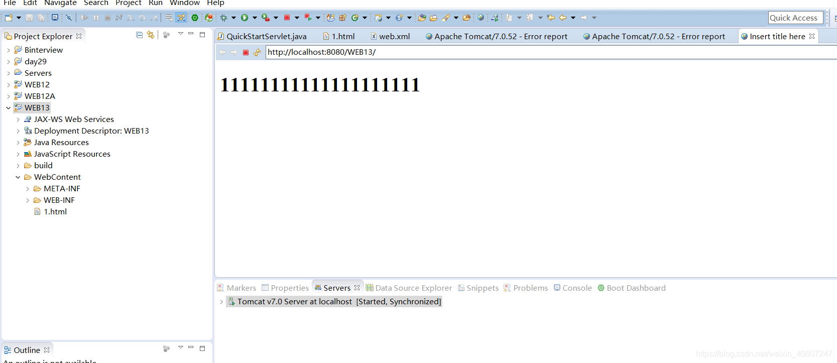This screenshot has width=837, height=363.
Task: Click Collapse All in Project Explorer
Action: coord(139,35)
